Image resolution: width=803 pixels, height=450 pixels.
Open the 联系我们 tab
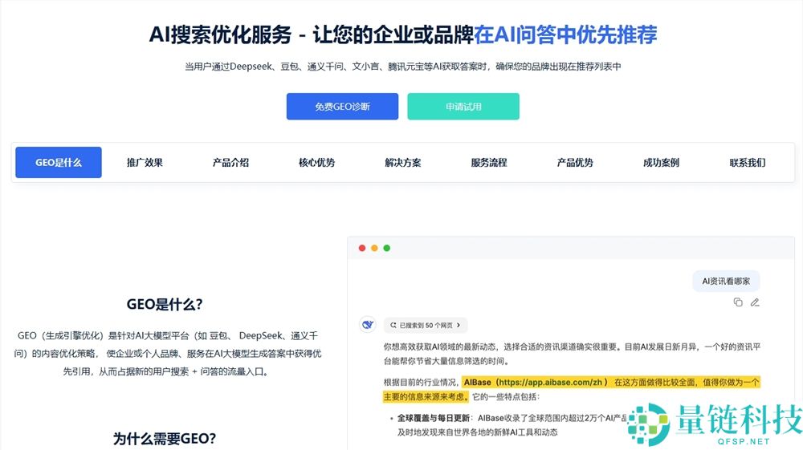pos(747,162)
